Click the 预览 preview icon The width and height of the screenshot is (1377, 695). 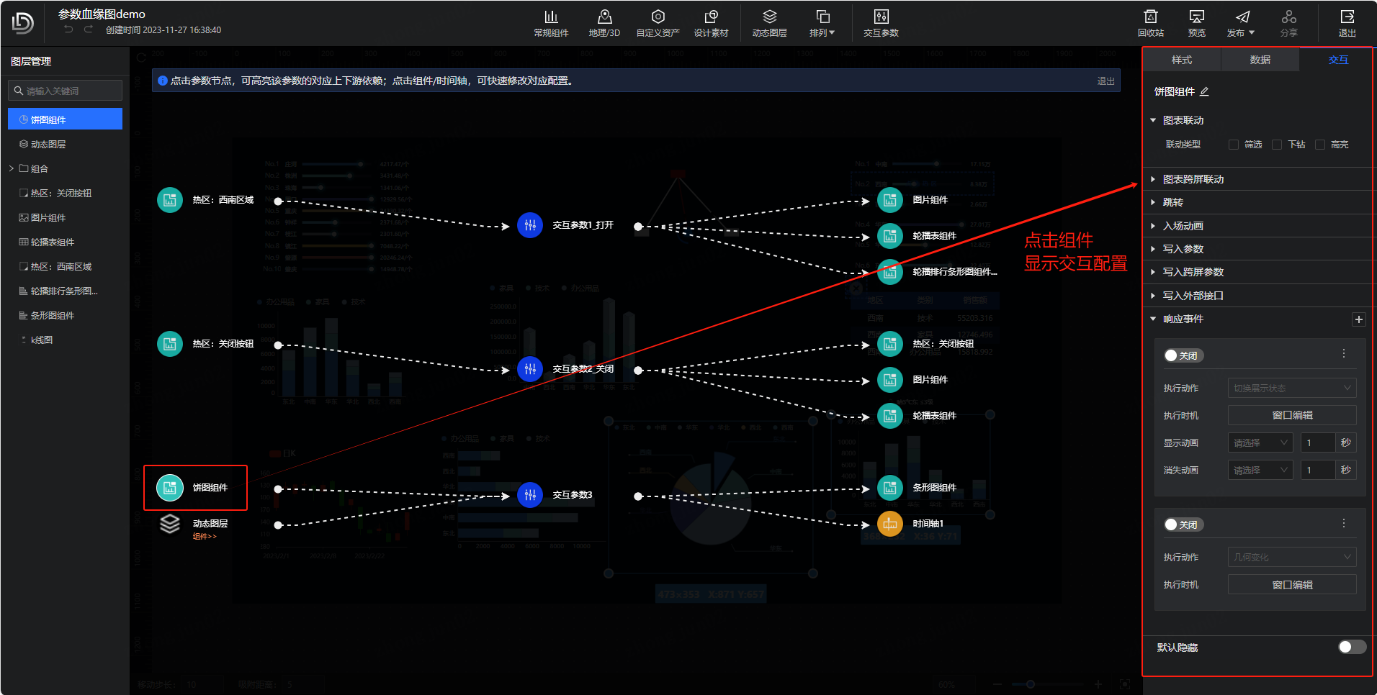click(x=1196, y=17)
